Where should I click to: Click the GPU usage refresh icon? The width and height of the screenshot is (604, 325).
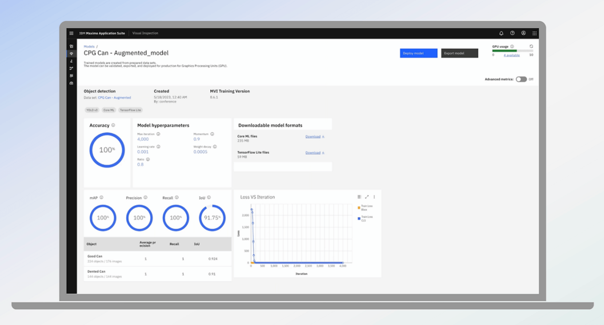click(531, 46)
